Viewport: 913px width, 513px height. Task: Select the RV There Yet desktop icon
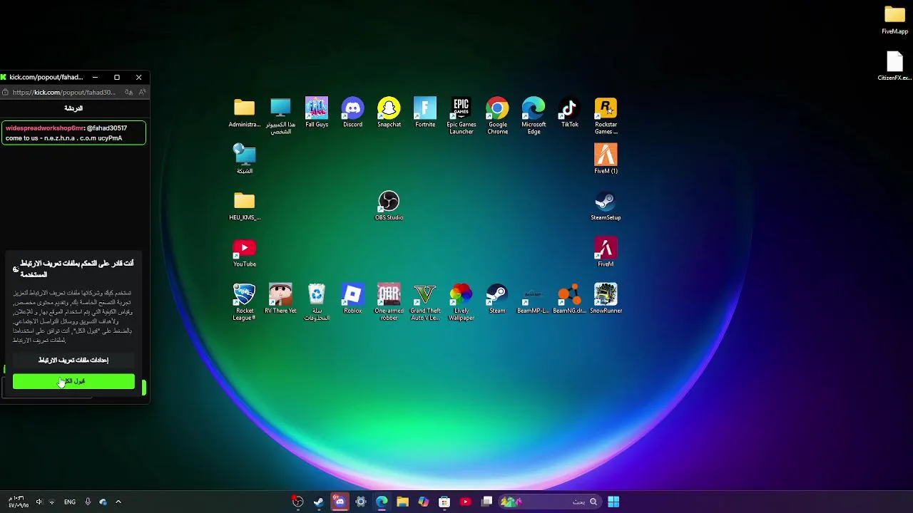280,299
